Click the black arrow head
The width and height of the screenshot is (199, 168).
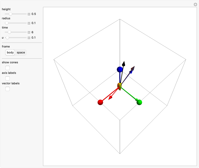pos(124,64)
